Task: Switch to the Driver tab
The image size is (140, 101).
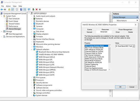Action: (x=118, y=32)
